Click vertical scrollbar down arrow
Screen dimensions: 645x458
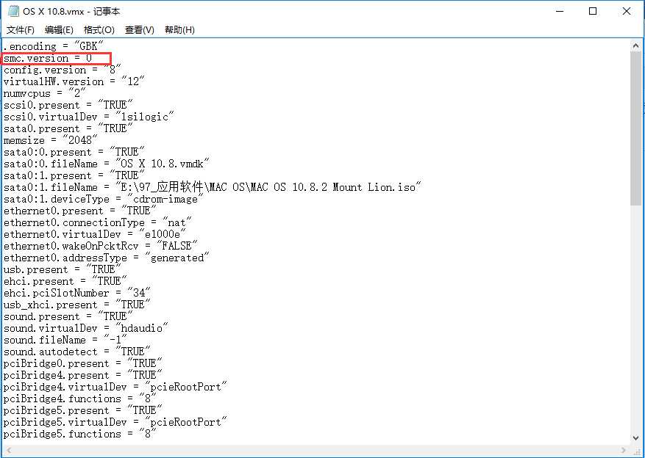(x=635, y=438)
